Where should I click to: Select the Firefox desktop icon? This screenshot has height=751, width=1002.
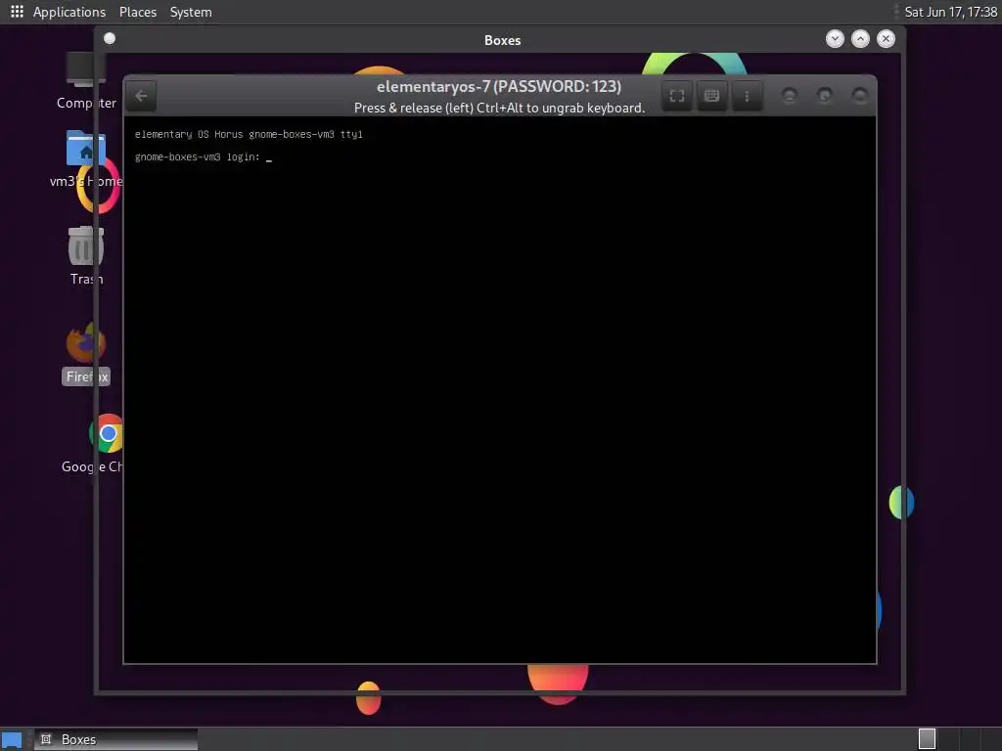[x=86, y=353]
